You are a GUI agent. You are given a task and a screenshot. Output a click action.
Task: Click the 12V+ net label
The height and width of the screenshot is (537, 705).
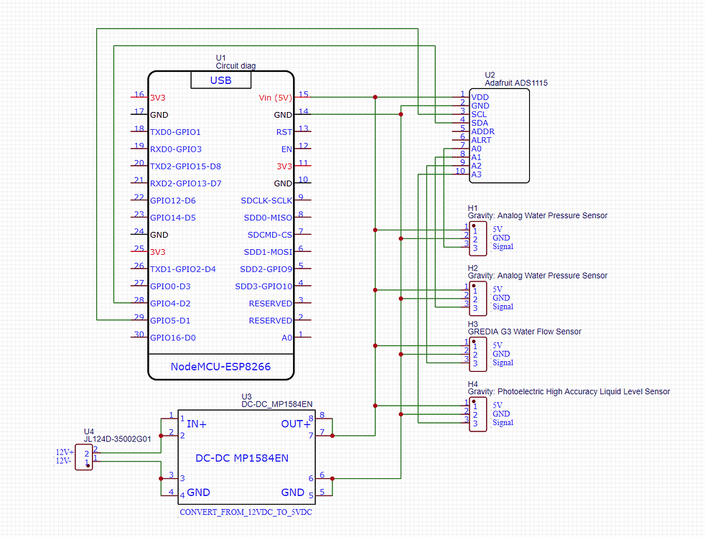pos(64,452)
